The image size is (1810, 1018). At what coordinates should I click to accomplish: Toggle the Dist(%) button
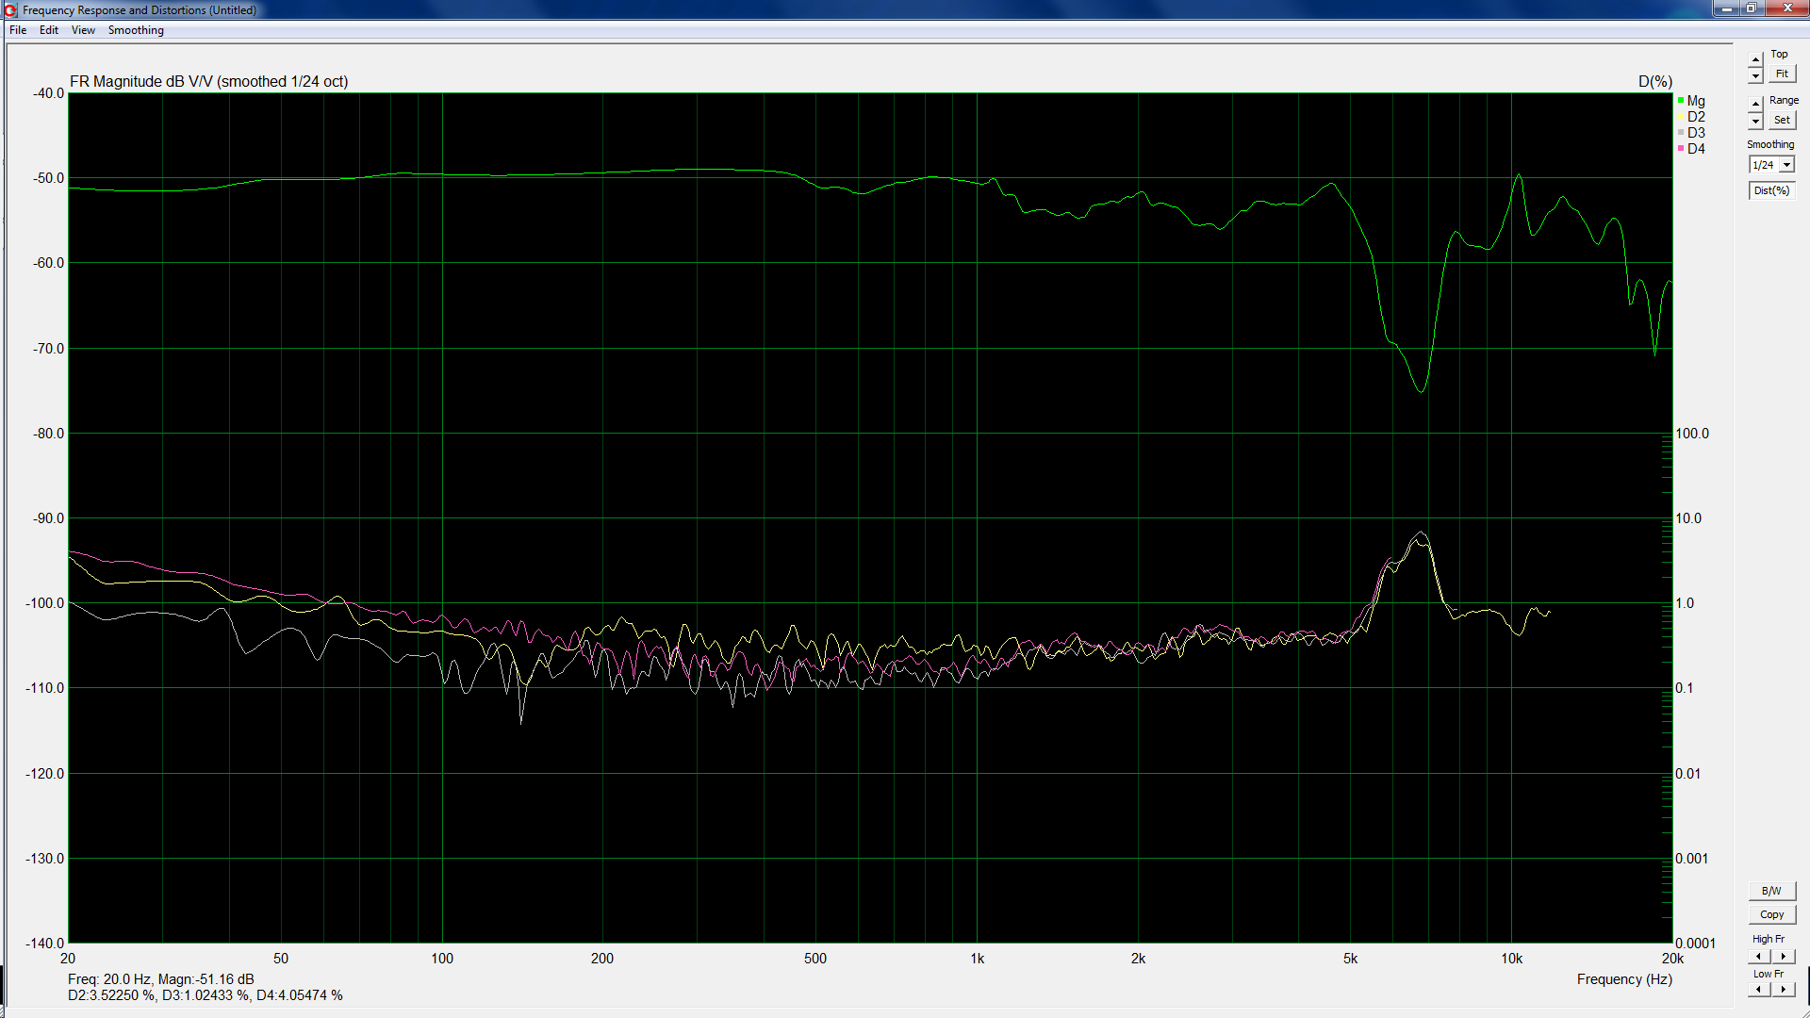pyautogui.click(x=1771, y=190)
